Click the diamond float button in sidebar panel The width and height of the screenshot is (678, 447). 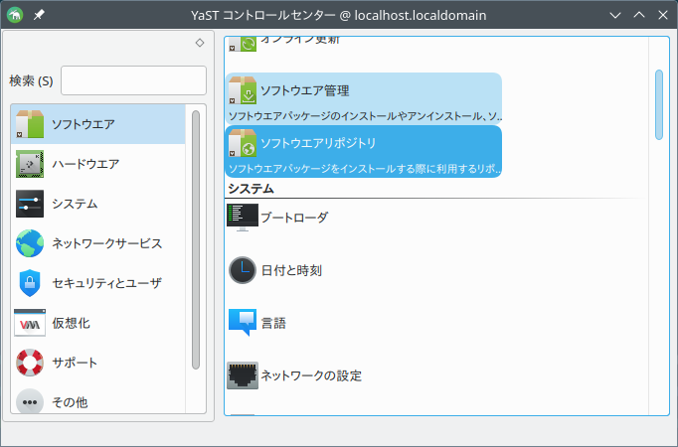(200, 43)
